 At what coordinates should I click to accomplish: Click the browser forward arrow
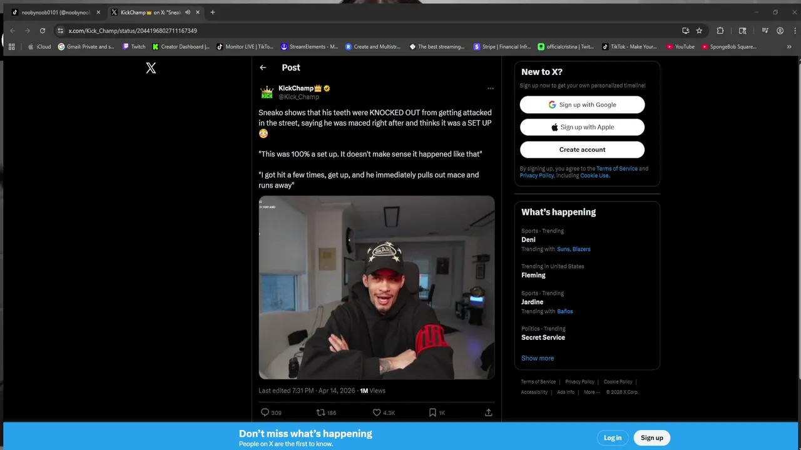click(x=28, y=31)
